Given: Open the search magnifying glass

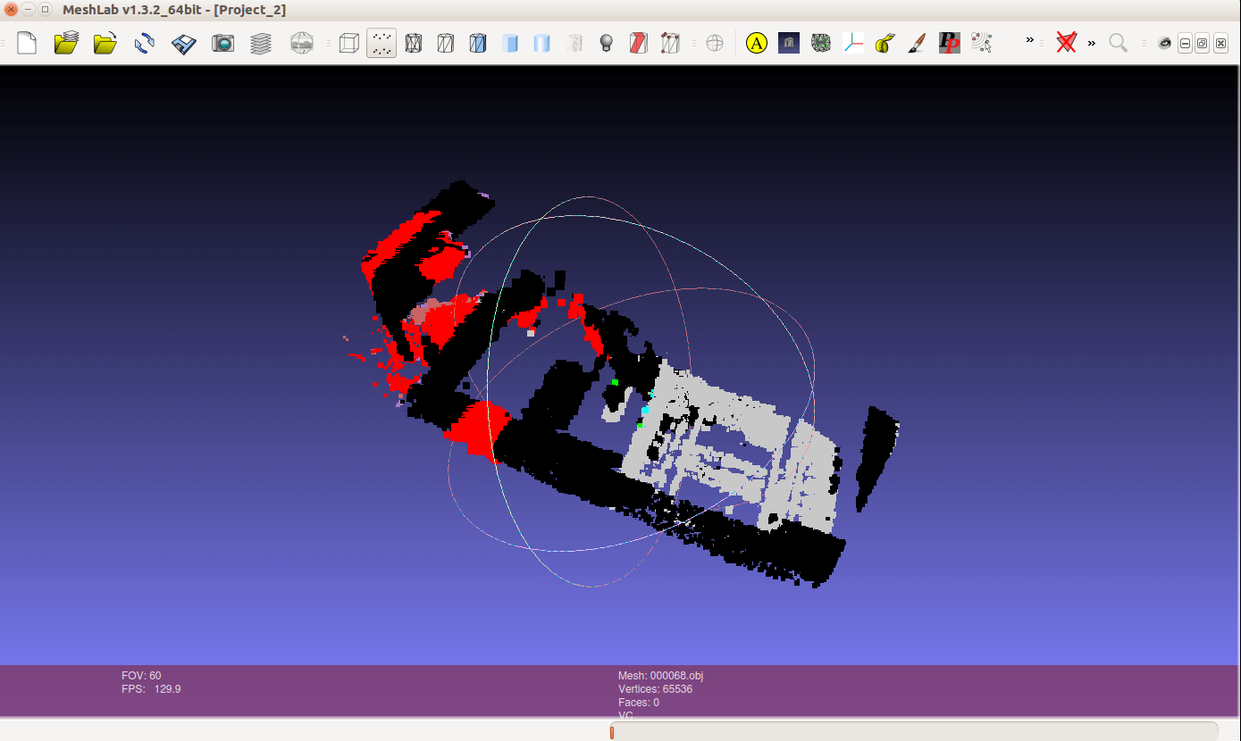Looking at the screenshot, I should (x=1118, y=43).
